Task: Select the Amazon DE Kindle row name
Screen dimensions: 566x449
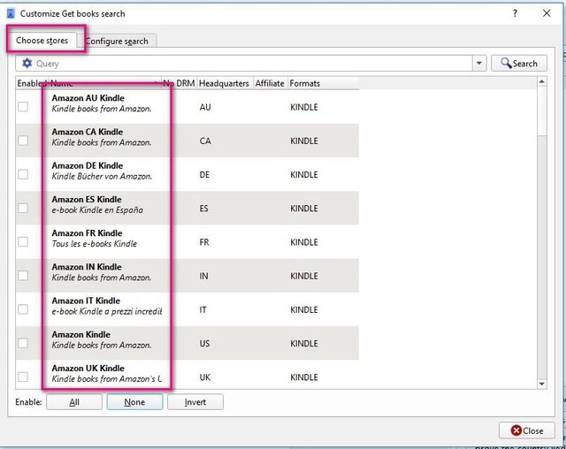Action: pos(88,166)
